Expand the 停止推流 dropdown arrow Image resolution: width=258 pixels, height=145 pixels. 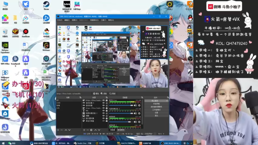click(167, 101)
